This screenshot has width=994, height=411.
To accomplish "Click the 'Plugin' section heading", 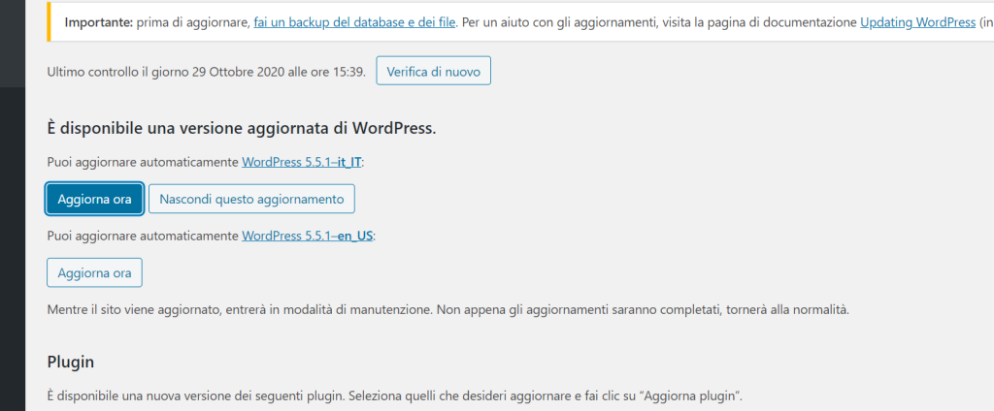I will [71, 362].
